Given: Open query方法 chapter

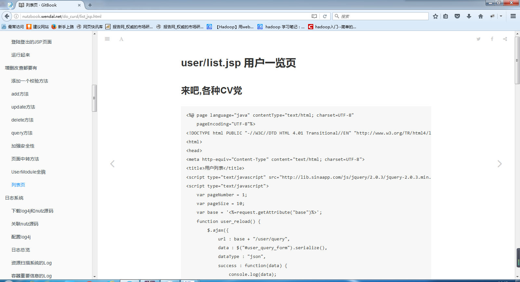Looking at the screenshot, I should (22, 133).
